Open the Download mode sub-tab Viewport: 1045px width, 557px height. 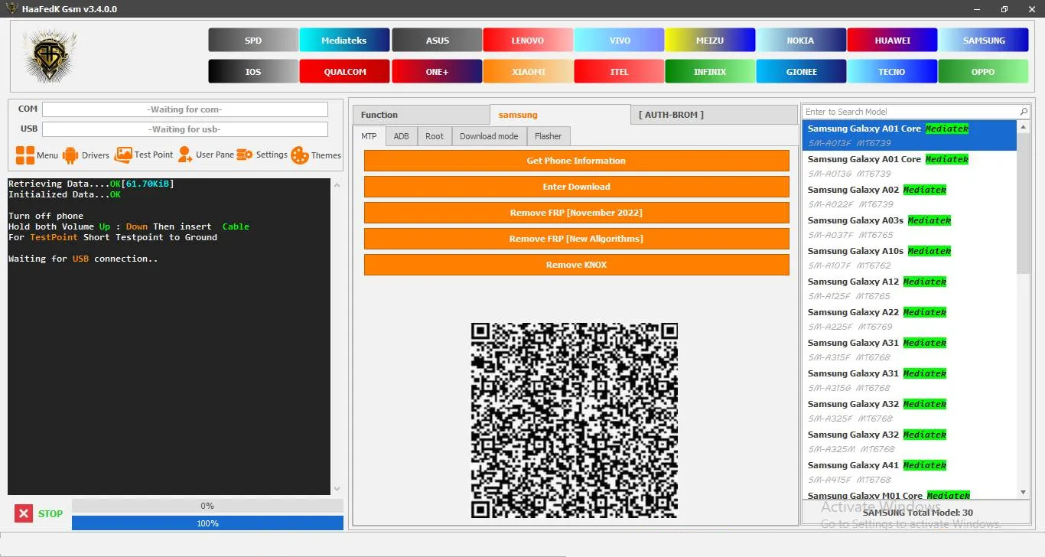(x=489, y=136)
